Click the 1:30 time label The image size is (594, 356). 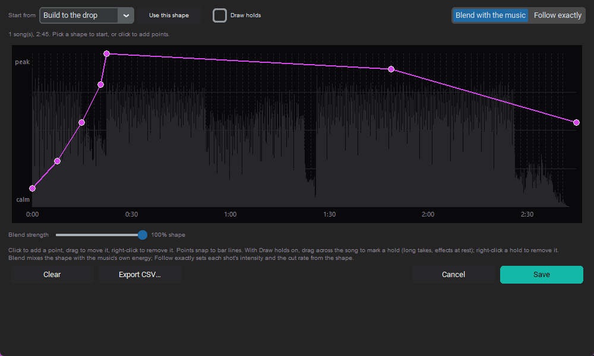[329, 215]
